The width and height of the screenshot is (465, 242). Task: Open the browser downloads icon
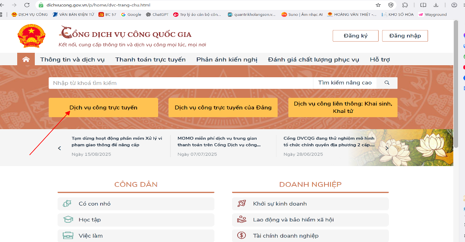click(x=436, y=5)
